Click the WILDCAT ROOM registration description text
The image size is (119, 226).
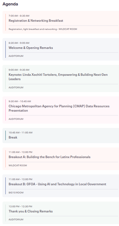[43, 29]
